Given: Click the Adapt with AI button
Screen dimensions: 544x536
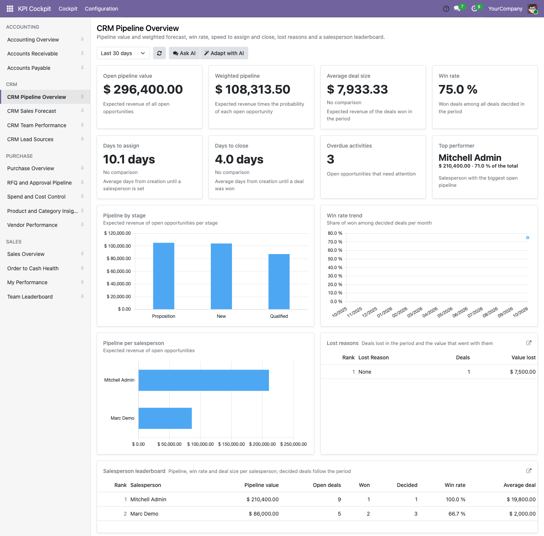Looking at the screenshot, I should (224, 53).
